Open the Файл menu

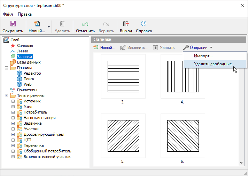point(8,14)
